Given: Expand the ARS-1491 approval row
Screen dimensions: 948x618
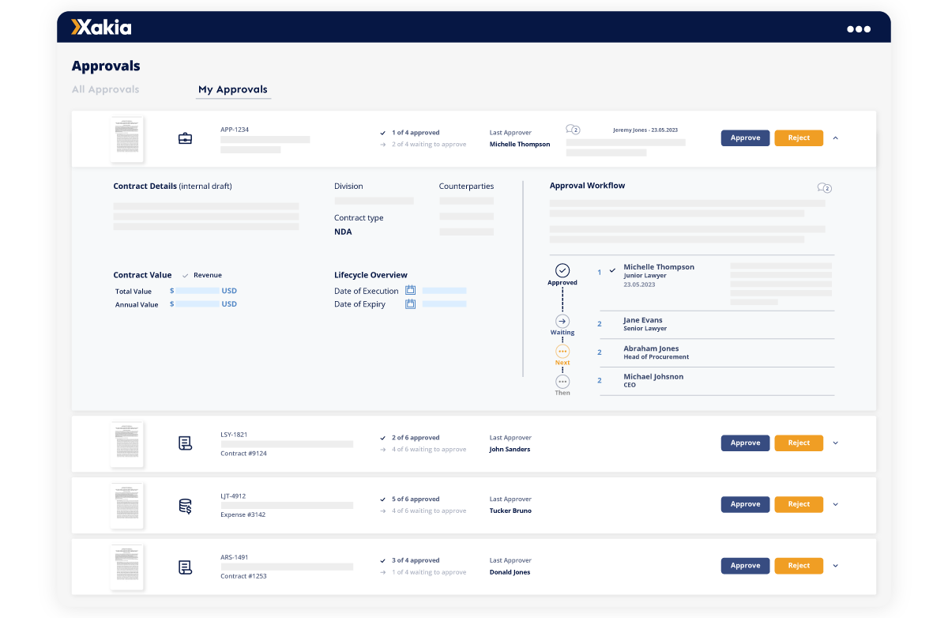Looking at the screenshot, I should pos(835,565).
